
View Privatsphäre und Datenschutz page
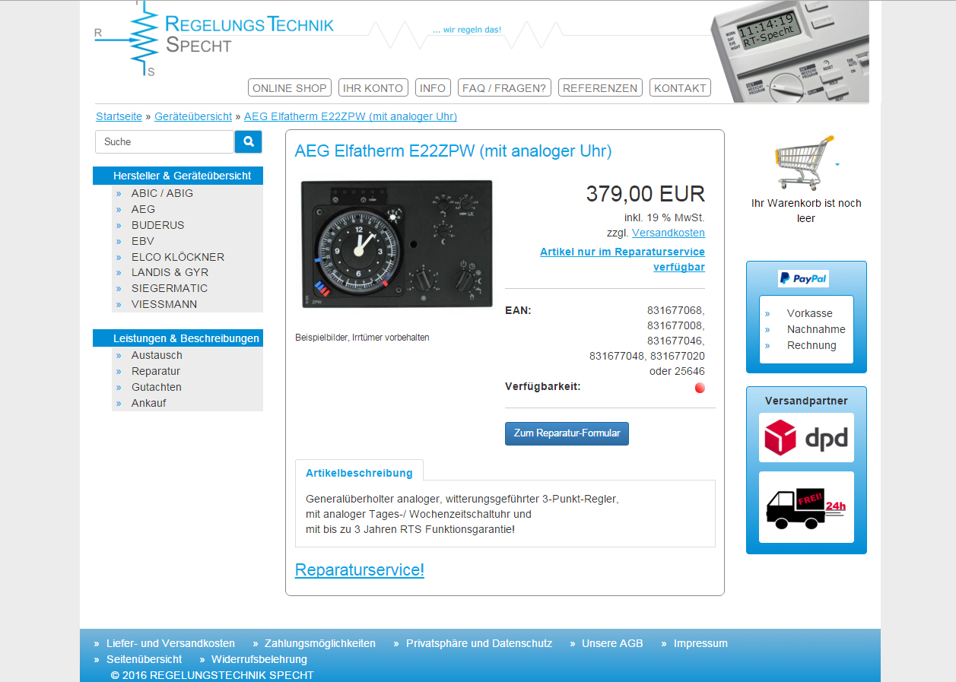[x=479, y=643]
